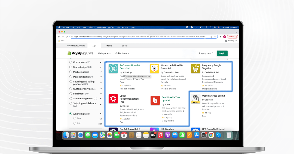This screenshot has height=154, width=294.
Task: Open the App Store from the dock
Action: (197, 135)
